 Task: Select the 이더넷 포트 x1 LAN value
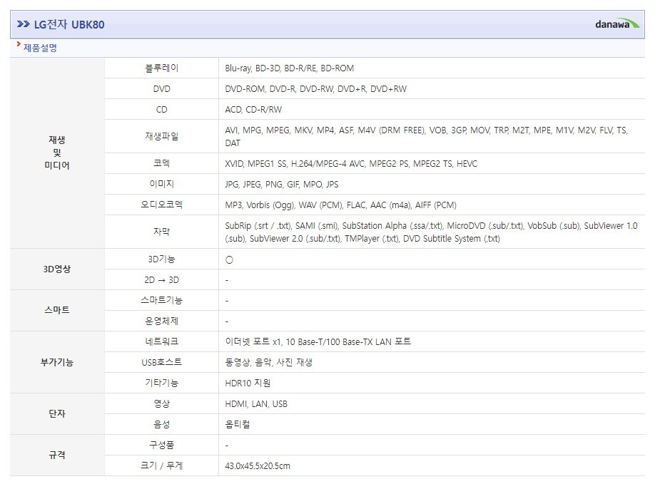click(318, 341)
